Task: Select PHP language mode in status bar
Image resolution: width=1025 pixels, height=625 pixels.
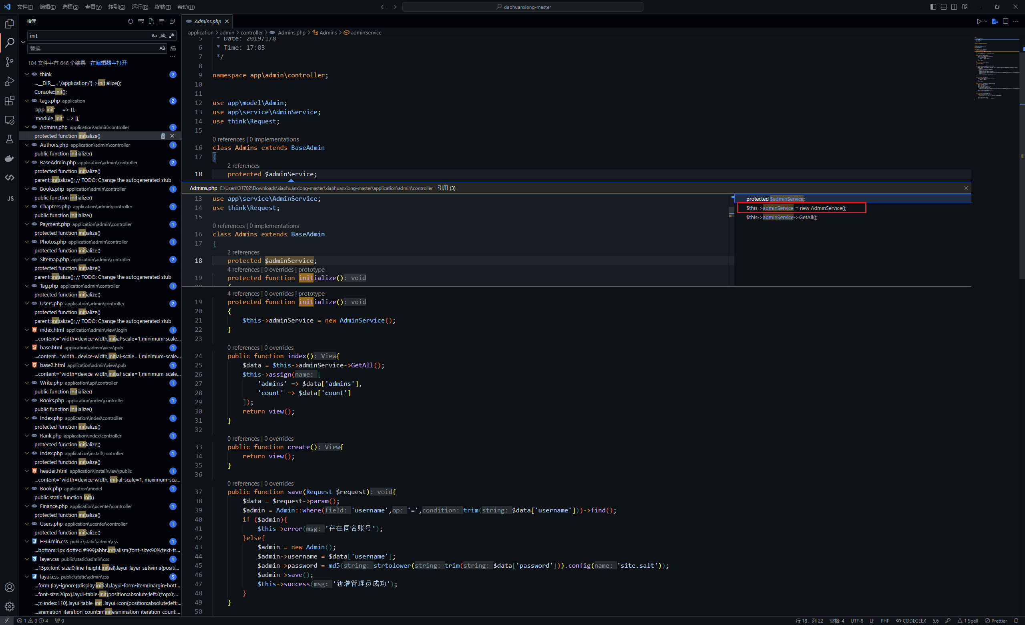Action: [x=885, y=621]
